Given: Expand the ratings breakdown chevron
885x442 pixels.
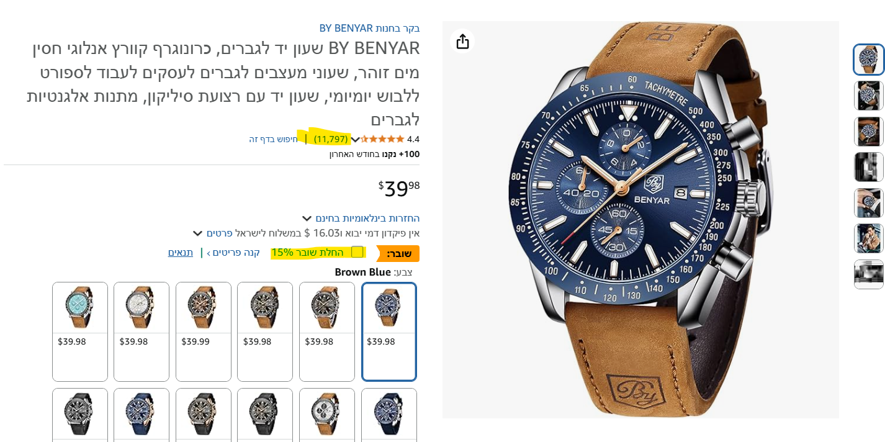Looking at the screenshot, I should point(355,140).
